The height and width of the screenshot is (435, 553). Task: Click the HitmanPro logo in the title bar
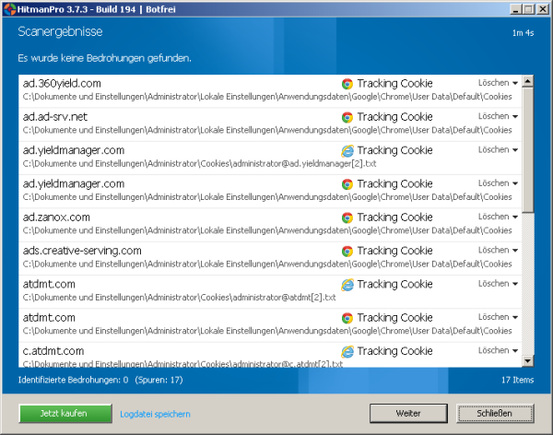pos(10,9)
